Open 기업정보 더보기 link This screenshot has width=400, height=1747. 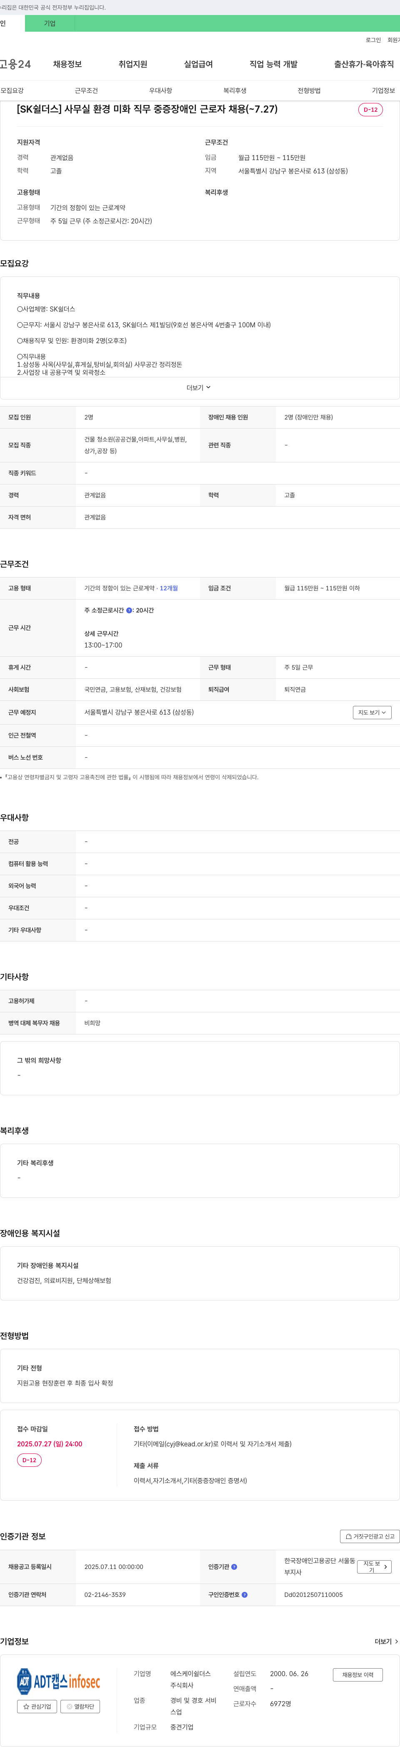click(386, 1642)
